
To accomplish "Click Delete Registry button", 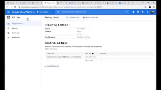I will pyautogui.click(x=91, y=17).
